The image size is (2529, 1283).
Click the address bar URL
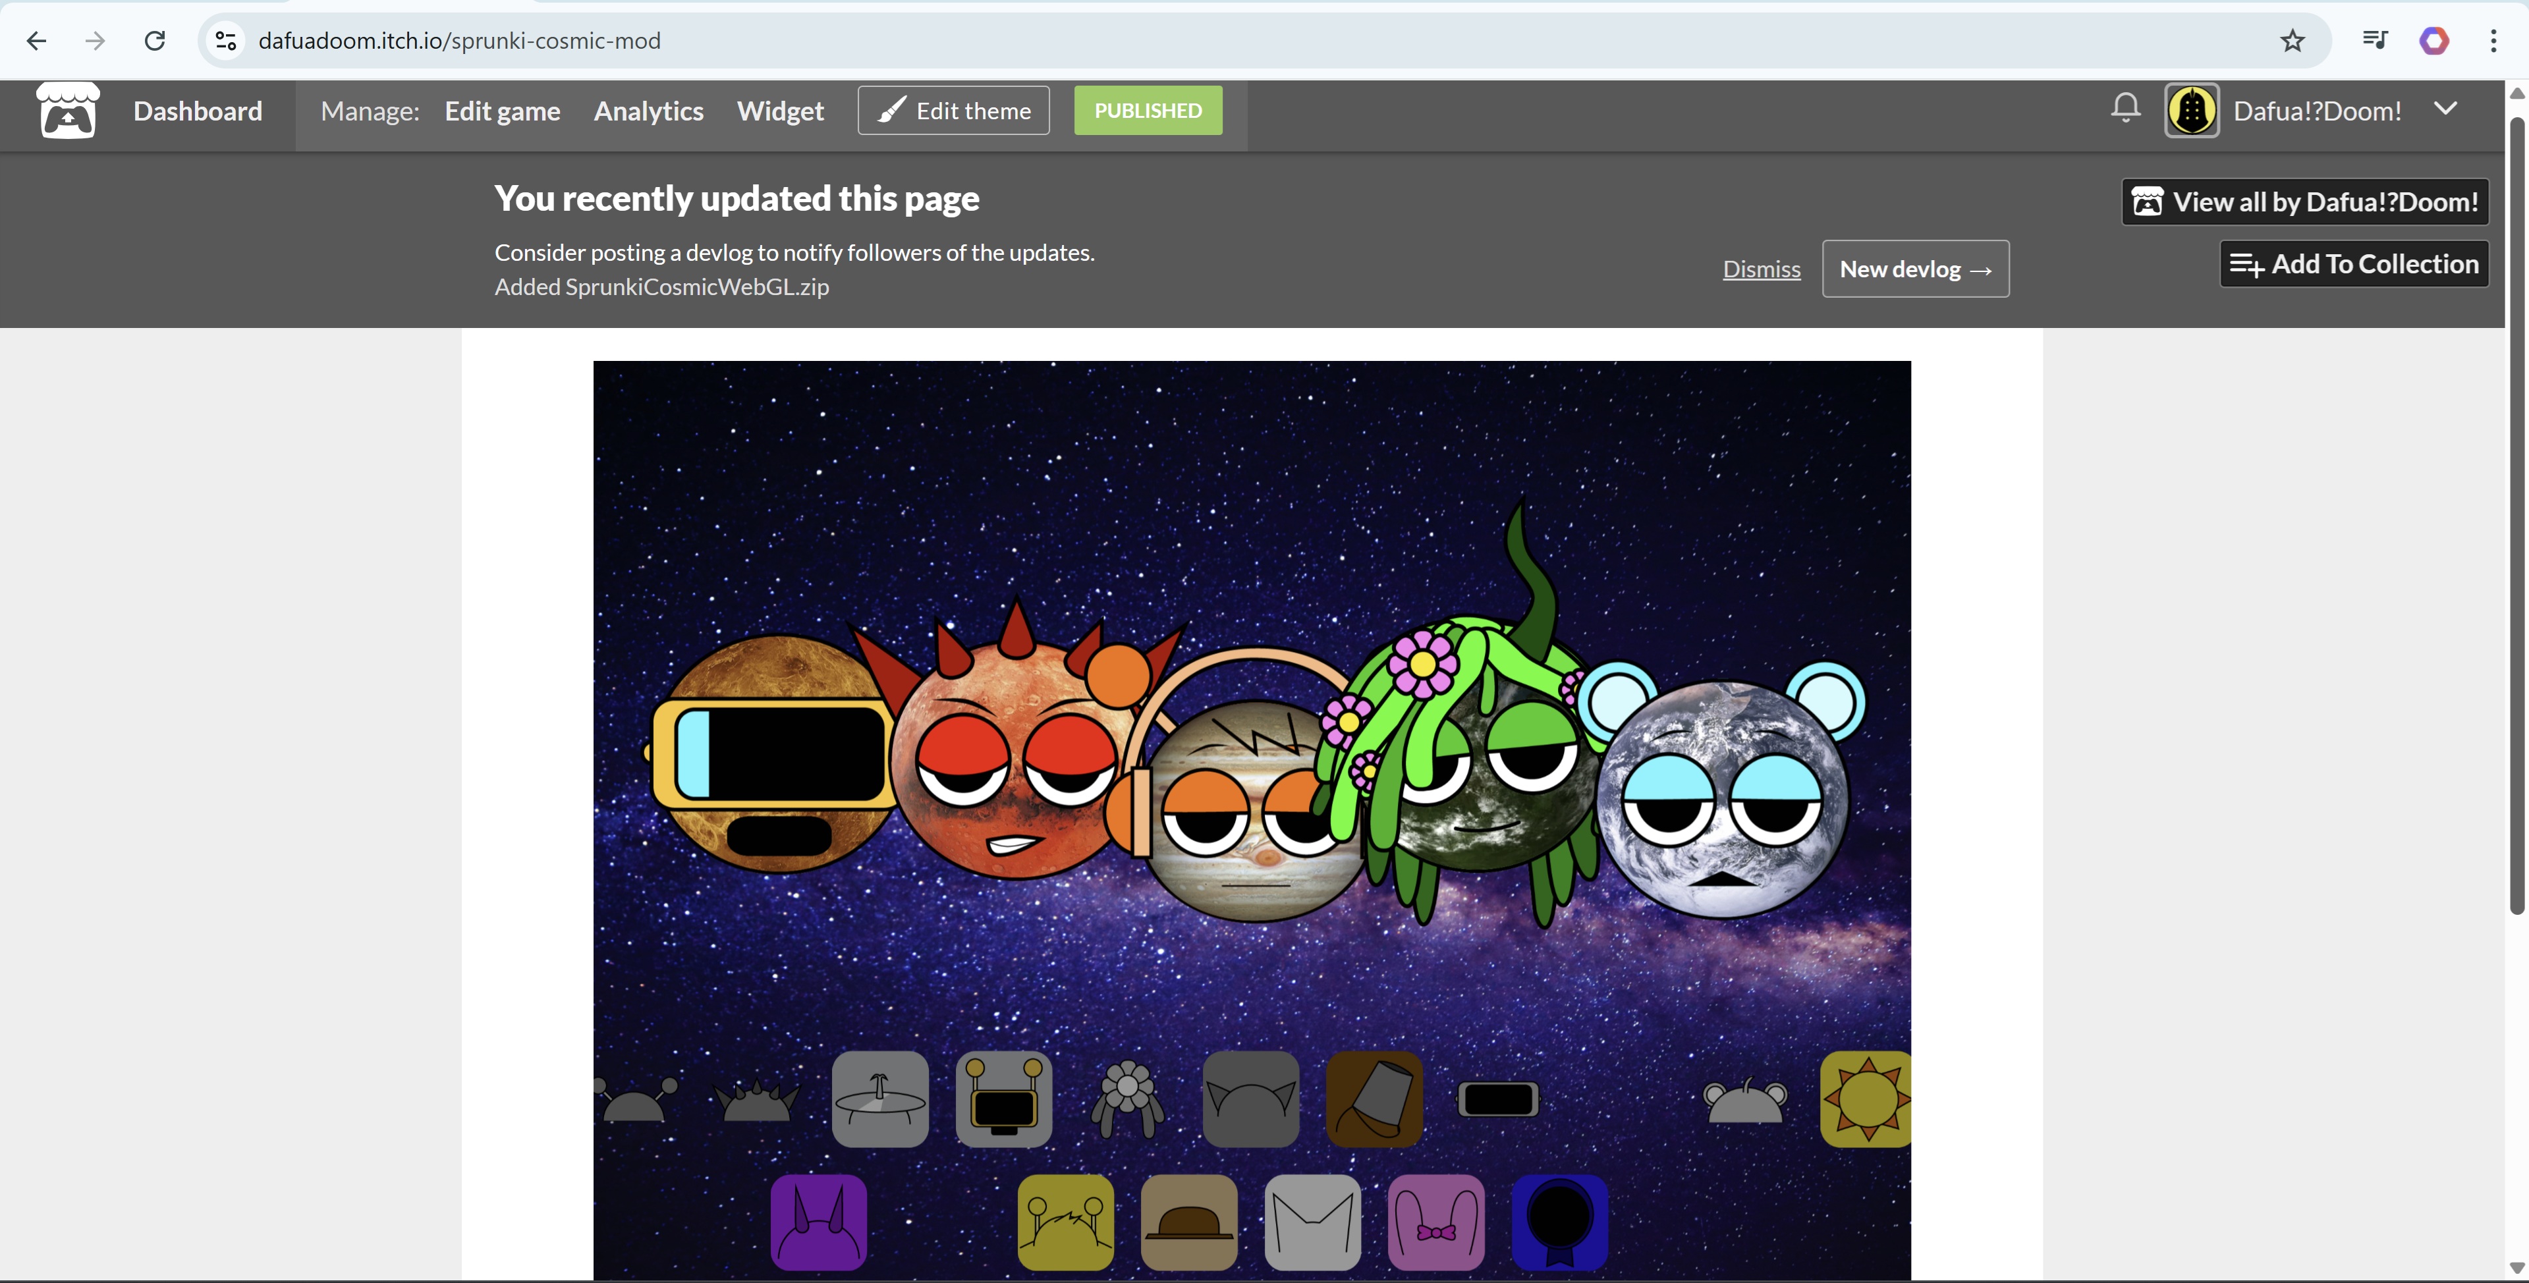click(459, 41)
